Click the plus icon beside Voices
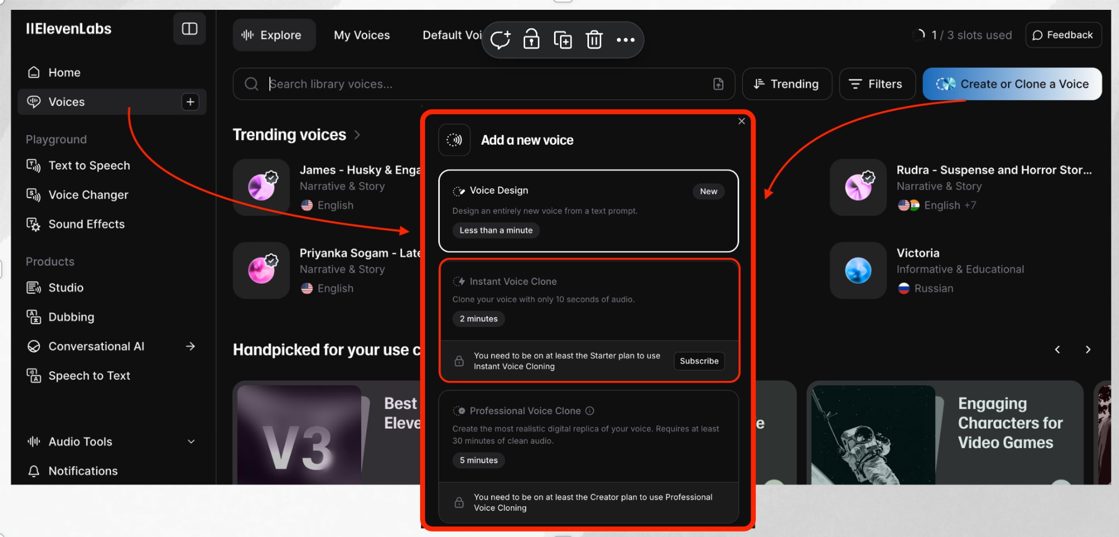 click(190, 102)
